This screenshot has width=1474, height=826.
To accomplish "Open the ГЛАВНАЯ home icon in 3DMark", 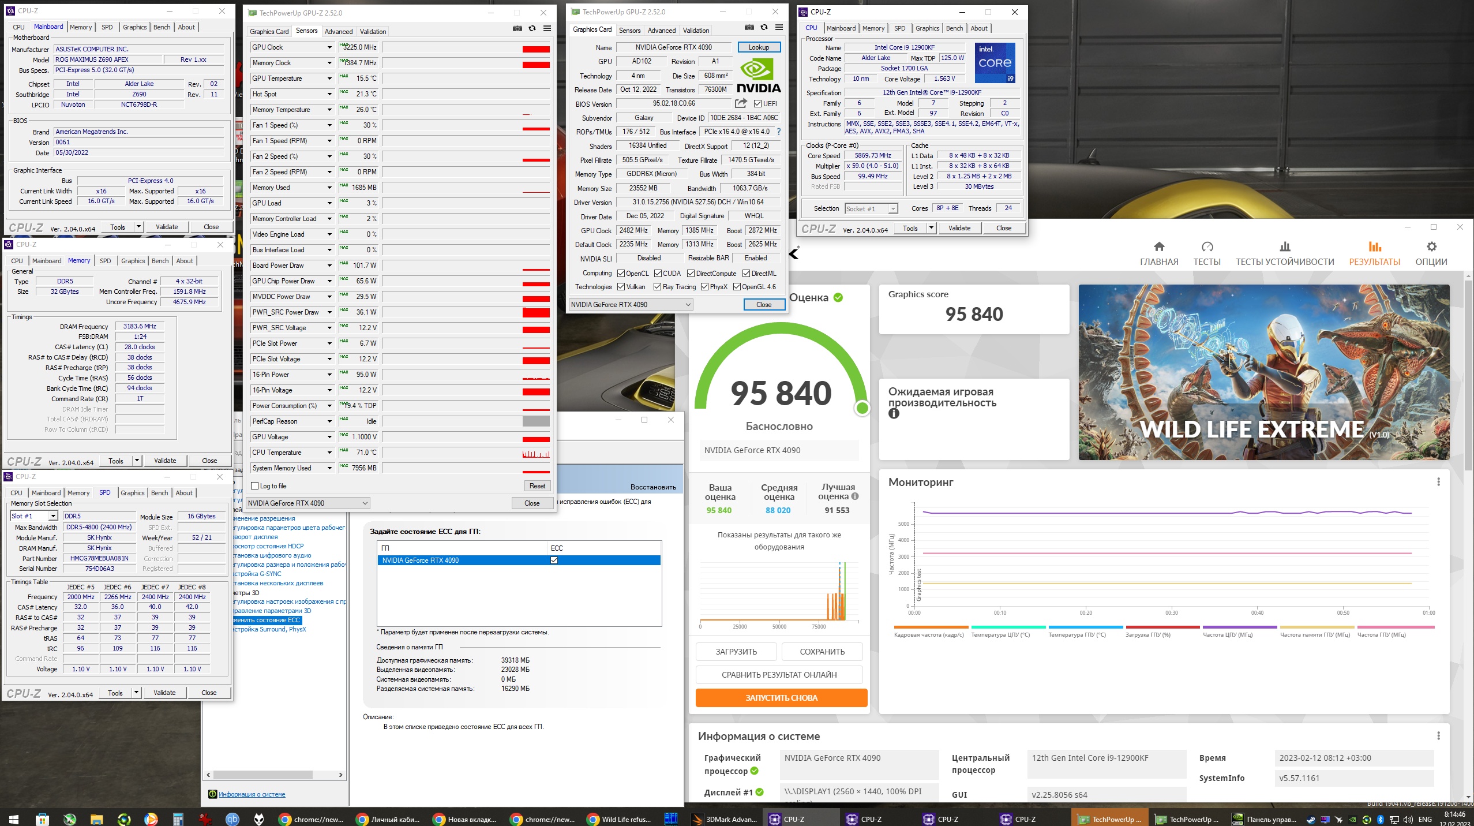I will [1159, 246].
